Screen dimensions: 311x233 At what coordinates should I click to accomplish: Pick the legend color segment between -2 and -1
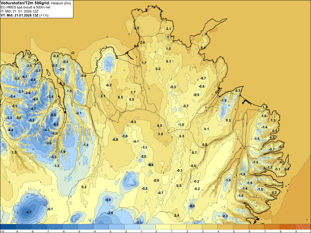[x=132, y=227]
